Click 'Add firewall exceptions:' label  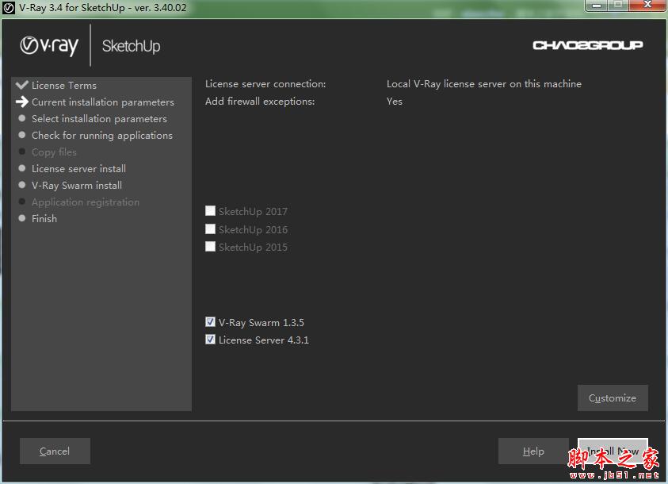[x=260, y=101]
